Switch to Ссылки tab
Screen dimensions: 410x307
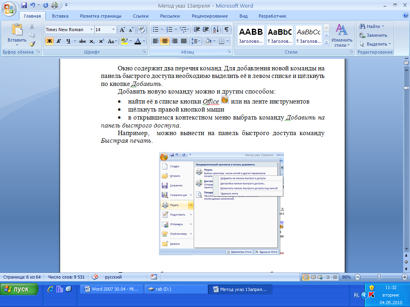(x=141, y=16)
